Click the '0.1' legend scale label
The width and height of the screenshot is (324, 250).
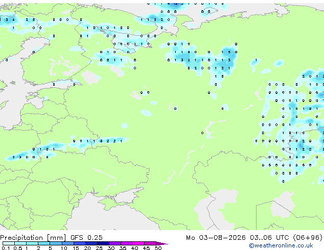pyautogui.click(x=6, y=248)
